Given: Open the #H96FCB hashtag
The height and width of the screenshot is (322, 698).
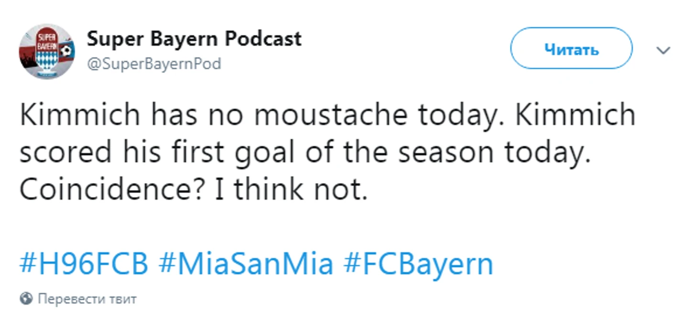Looking at the screenshot, I should tap(84, 264).
